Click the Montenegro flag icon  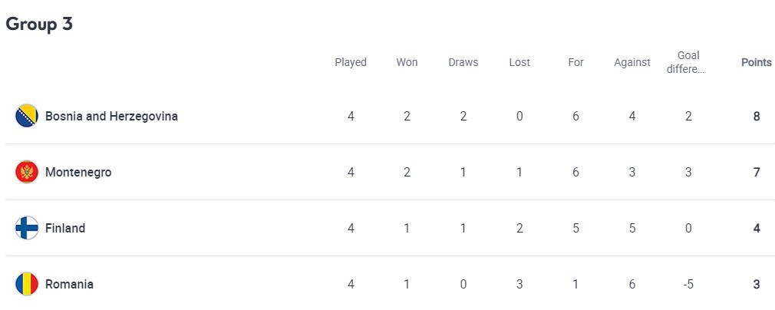point(27,173)
